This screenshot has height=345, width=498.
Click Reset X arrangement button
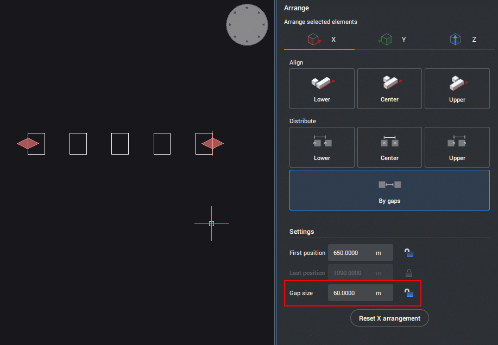[x=389, y=318]
